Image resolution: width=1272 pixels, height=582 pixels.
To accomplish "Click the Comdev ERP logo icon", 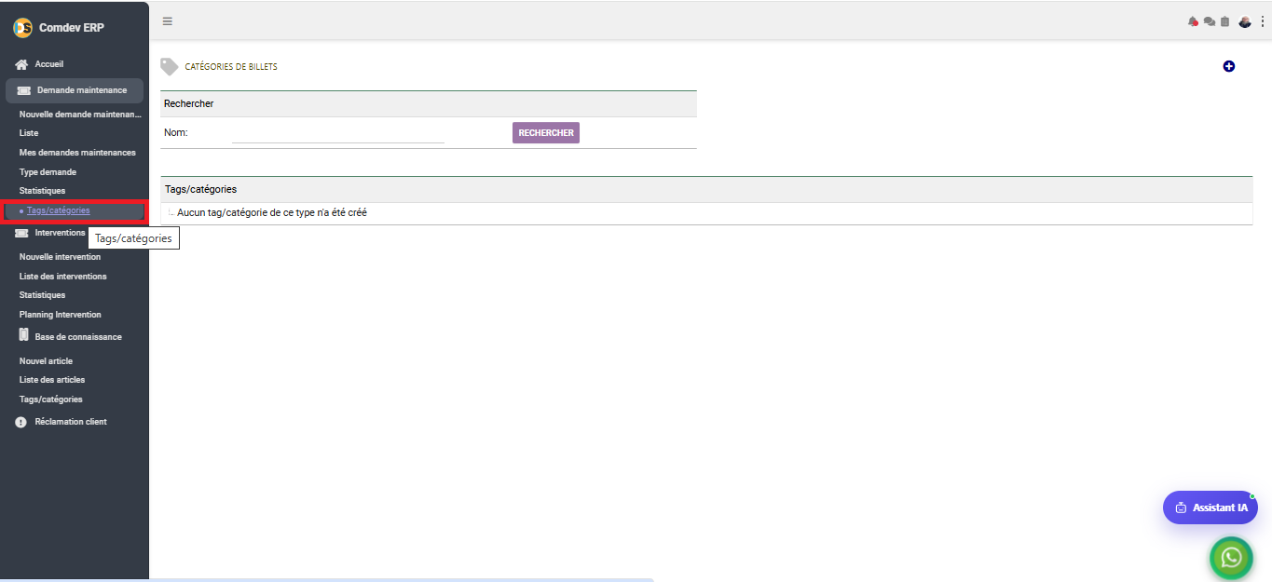I will click(x=22, y=28).
